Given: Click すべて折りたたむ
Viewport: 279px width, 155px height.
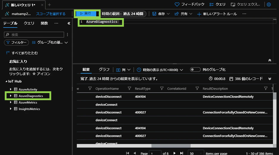Looking at the screenshot, I should pos(22,53).
